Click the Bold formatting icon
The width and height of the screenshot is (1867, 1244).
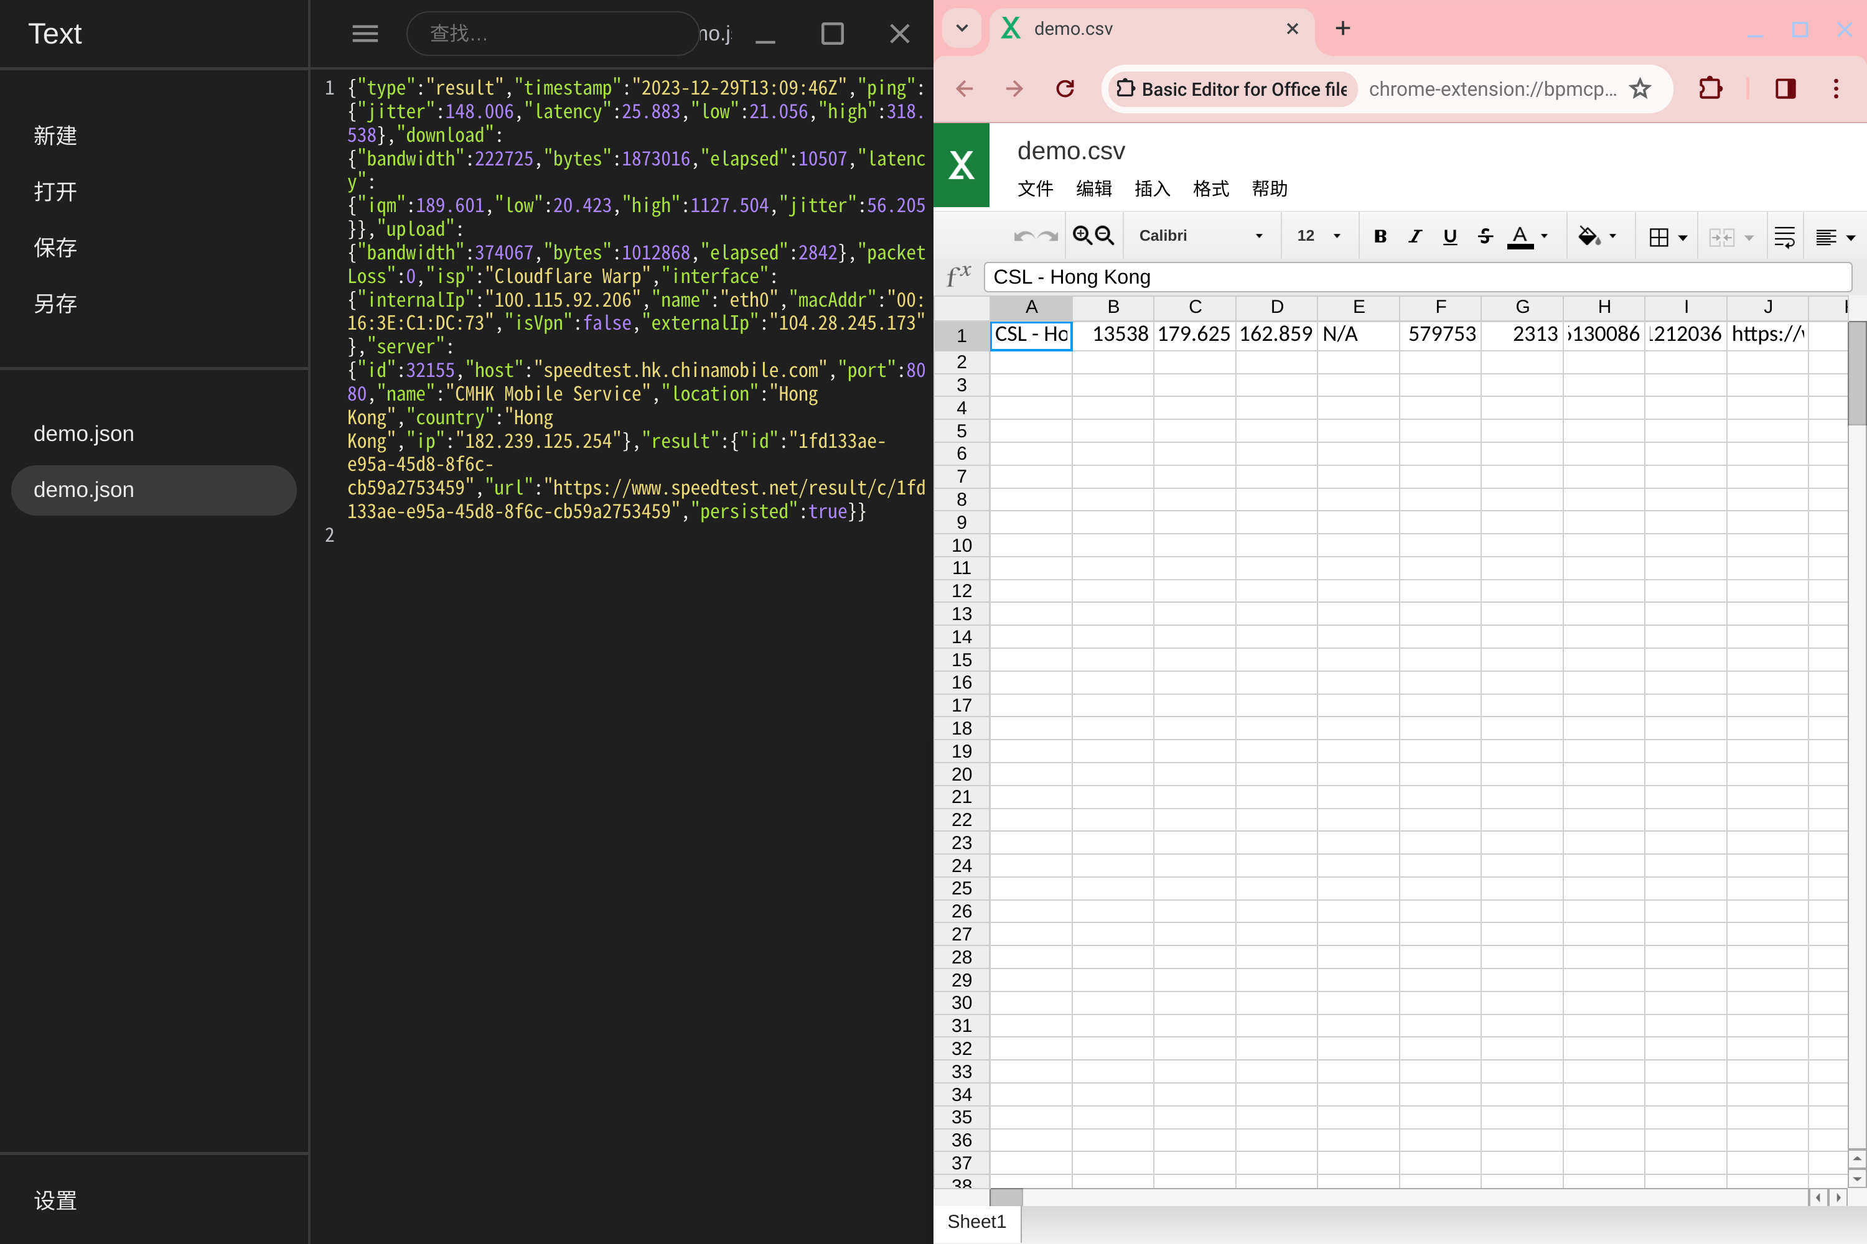[x=1381, y=234]
